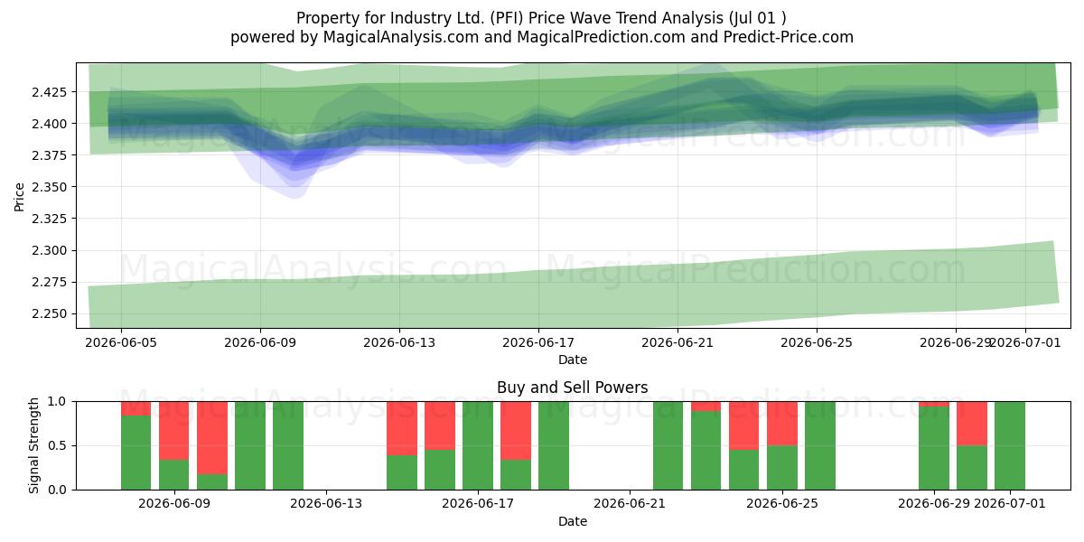The image size is (1084, 542).
Task: Click the 2026-06-21 date tick under price chart
Action: (x=677, y=342)
